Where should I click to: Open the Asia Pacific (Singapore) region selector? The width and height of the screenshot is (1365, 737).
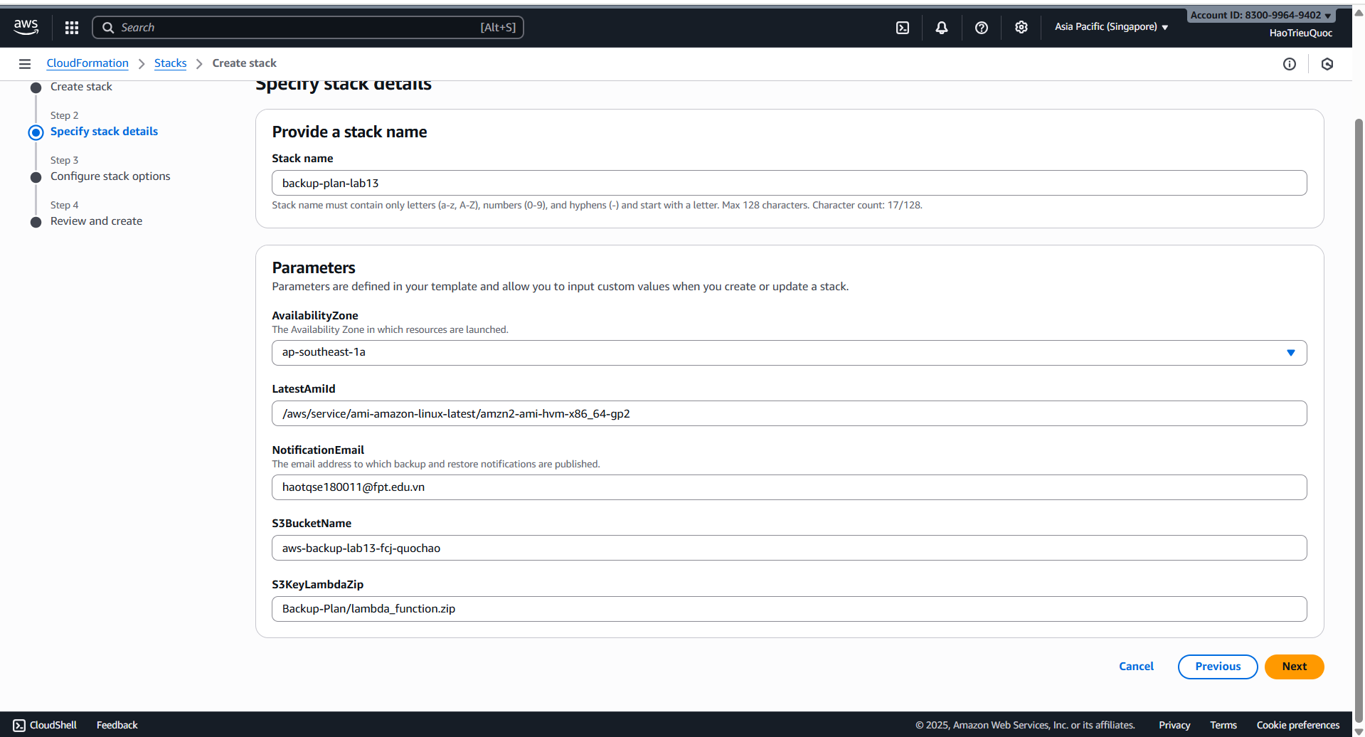(1111, 27)
